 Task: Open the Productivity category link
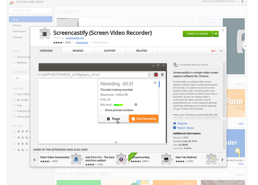tap(82, 43)
